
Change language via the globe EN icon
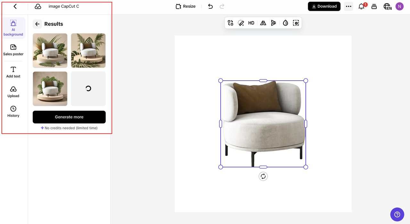click(x=387, y=6)
